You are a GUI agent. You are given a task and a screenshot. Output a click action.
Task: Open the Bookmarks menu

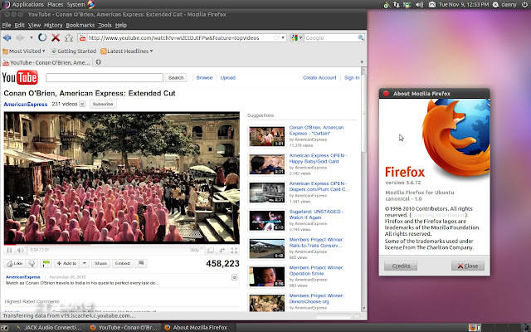tap(80, 25)
